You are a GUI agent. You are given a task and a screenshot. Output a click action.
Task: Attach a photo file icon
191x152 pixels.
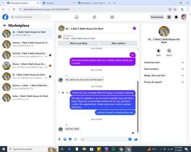coord(65,139)
